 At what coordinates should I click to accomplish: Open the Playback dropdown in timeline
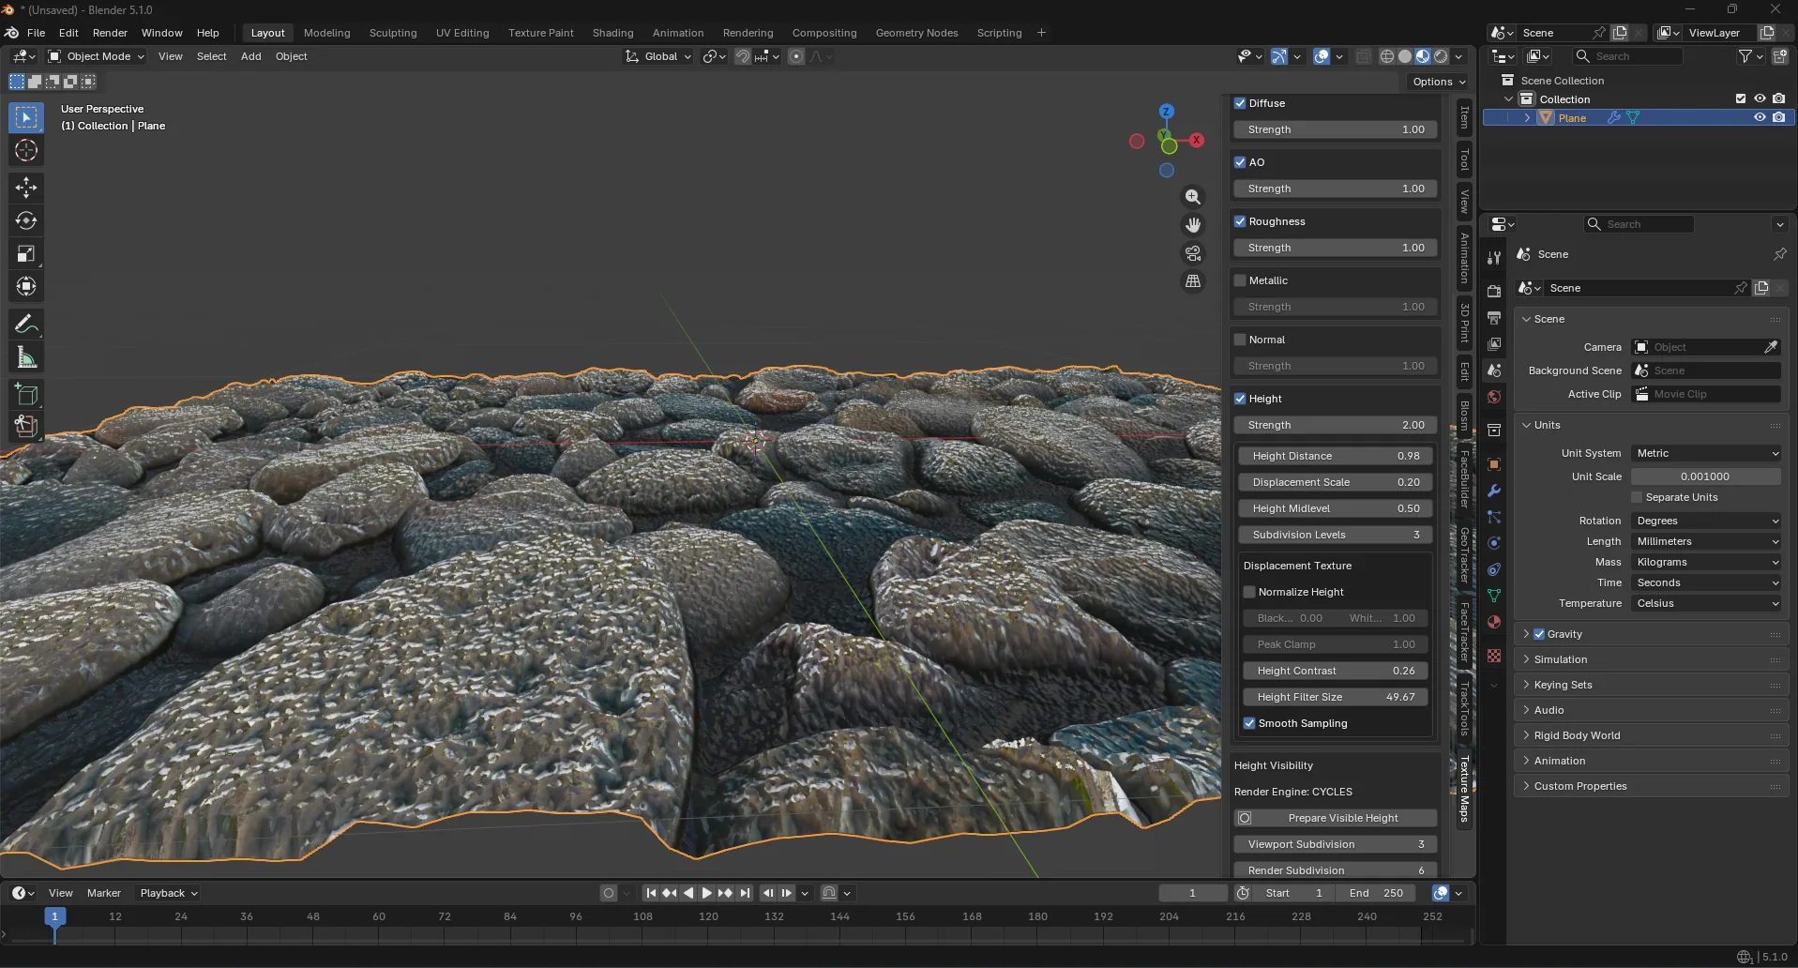point(169,893)
